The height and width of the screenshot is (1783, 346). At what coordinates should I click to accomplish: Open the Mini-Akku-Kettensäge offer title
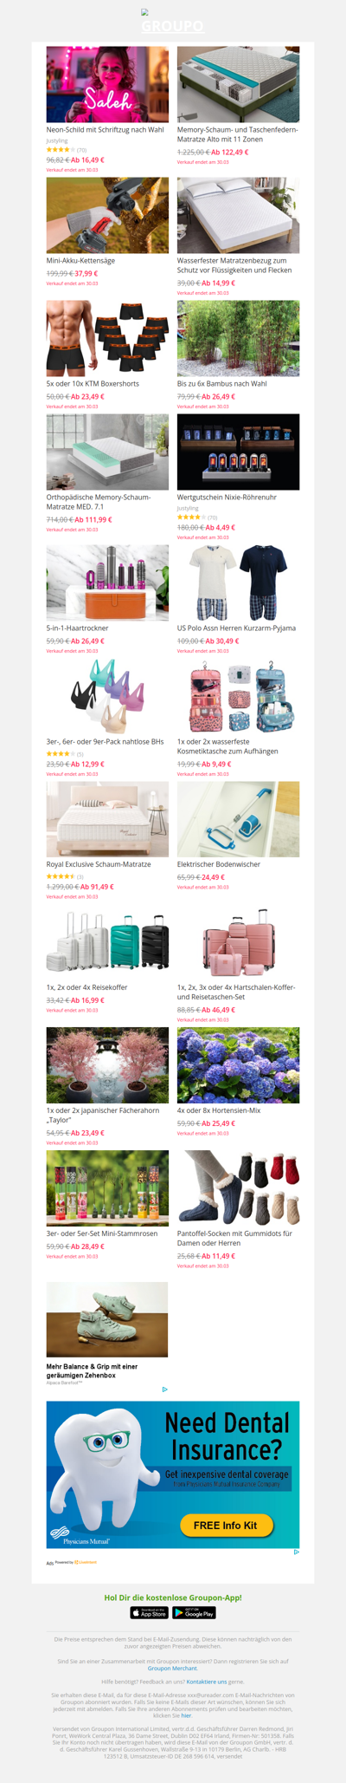80,260
